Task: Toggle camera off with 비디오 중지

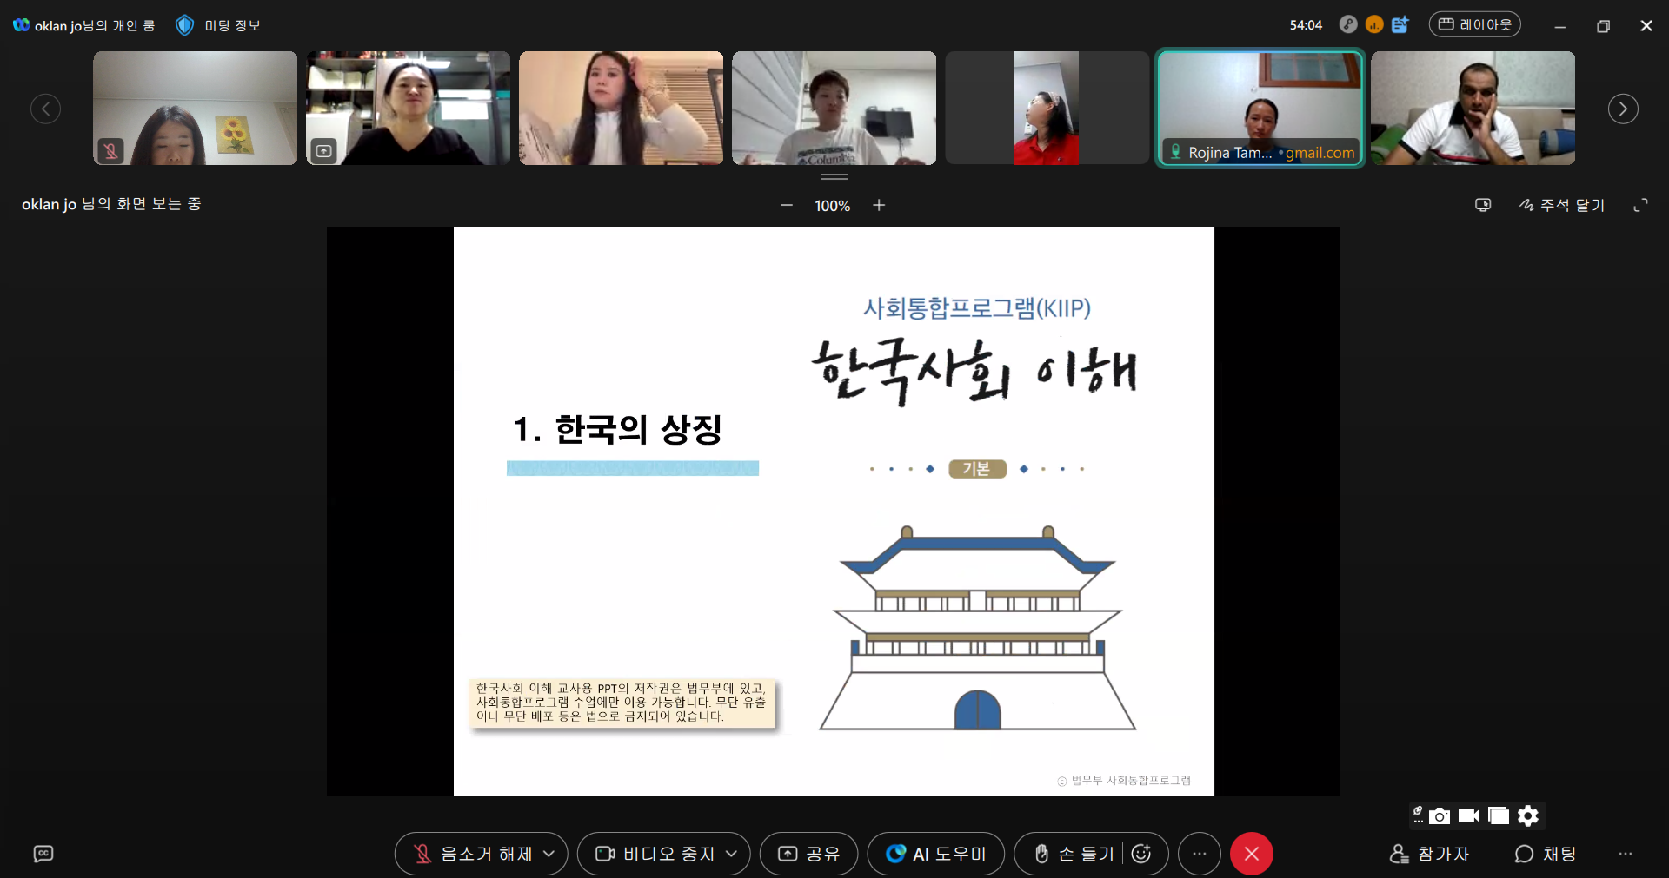Action: (655, 854)
